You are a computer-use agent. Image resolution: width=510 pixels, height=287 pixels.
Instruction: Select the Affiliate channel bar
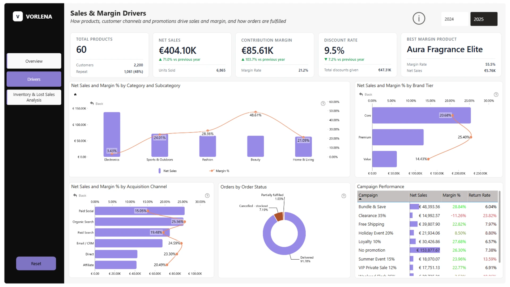tap(116, 265)
